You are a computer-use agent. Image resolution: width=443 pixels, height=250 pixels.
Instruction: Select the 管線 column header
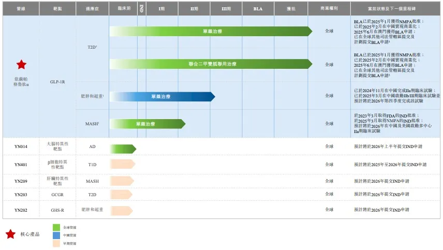pos(21,9)
